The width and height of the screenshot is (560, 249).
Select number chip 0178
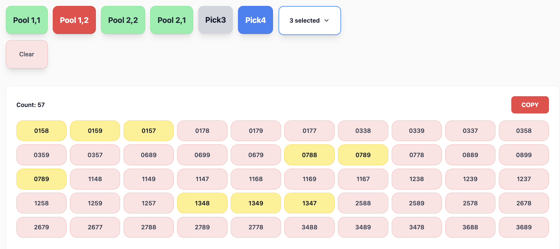tap(202, 131)
